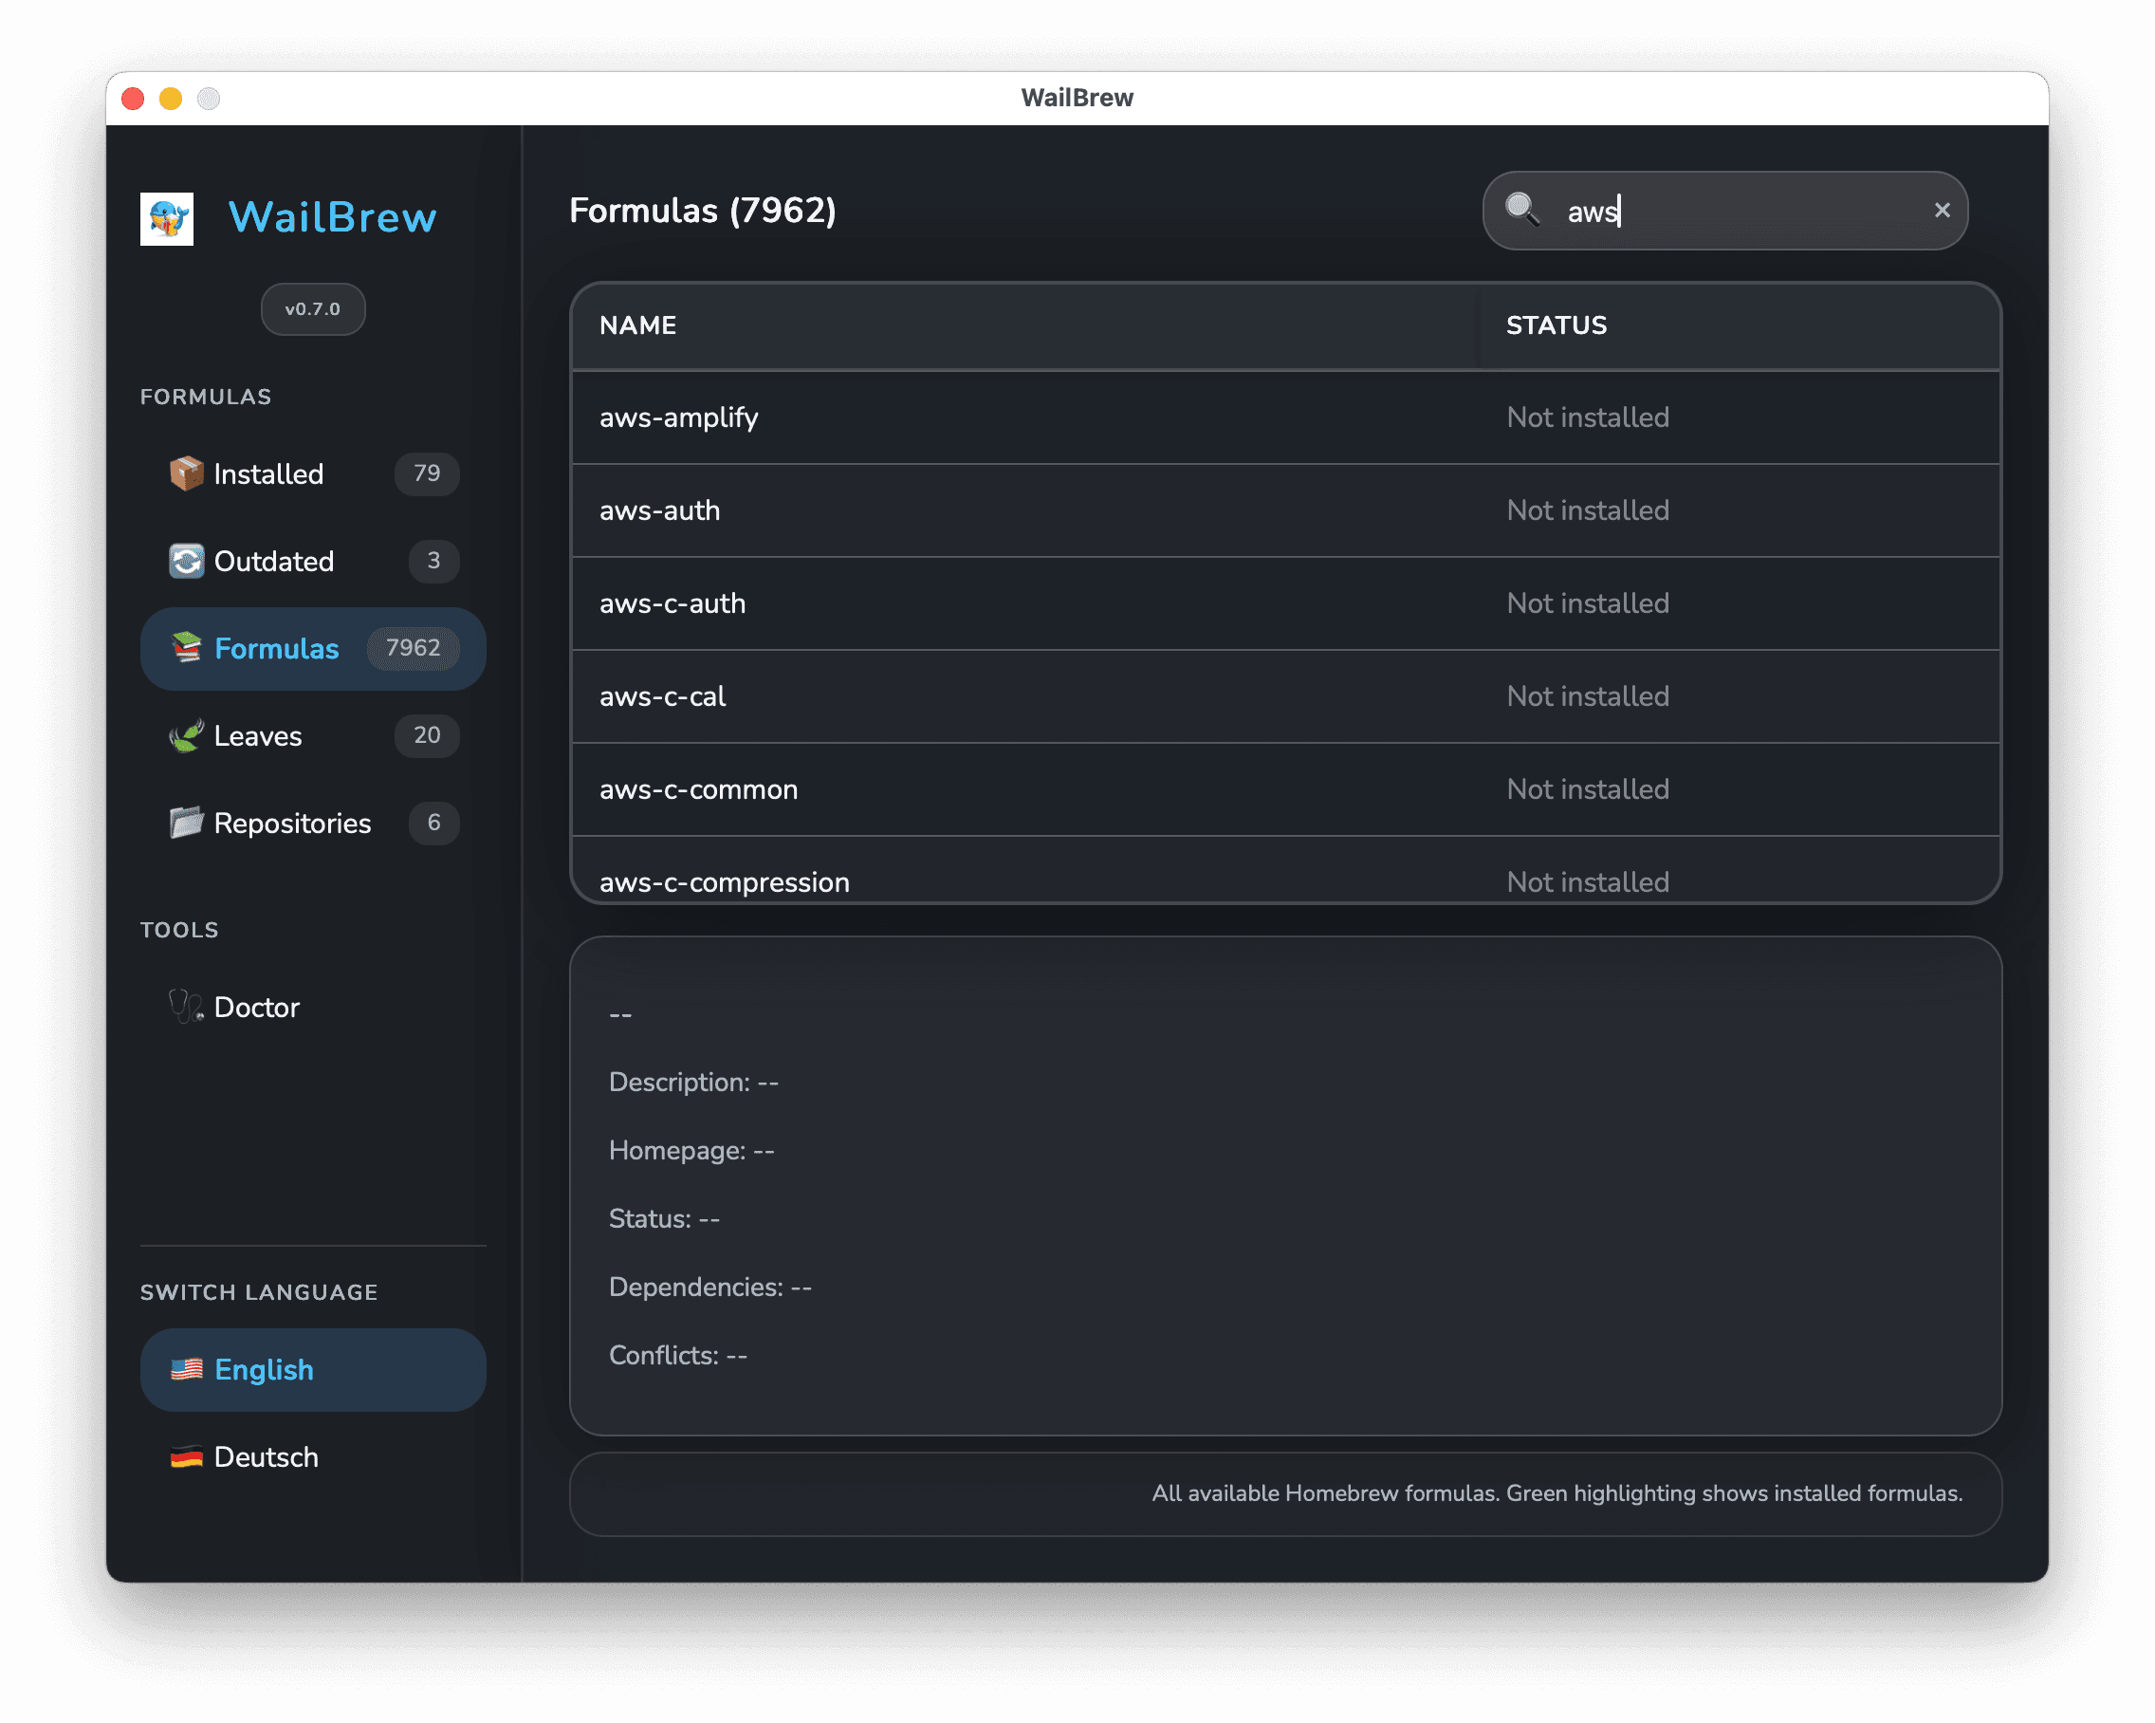The height and width of the screenshot is (1723, 2155).
Task: Click the Formulas books icon
Action: click(x=186, y=648)
